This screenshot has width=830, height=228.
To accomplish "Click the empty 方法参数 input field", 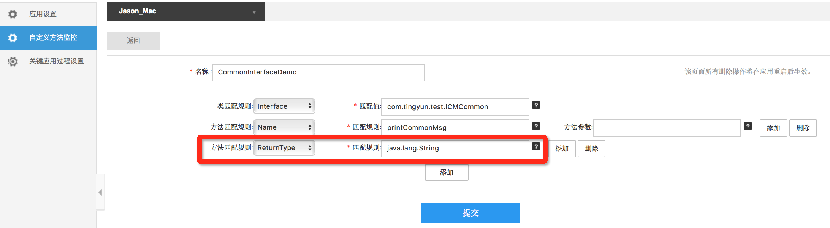I will (x=667, y=128).
